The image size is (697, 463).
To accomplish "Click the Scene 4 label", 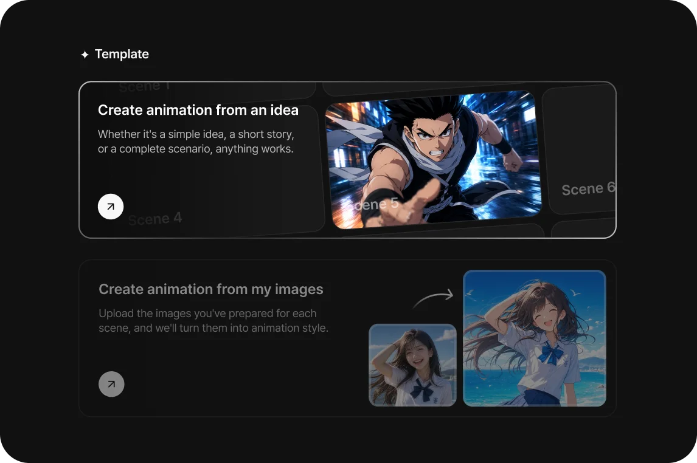I will [x=155, y=219].
